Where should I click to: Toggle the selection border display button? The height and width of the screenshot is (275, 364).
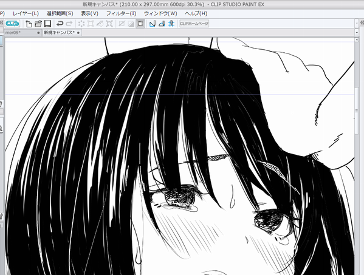(140, 24)
